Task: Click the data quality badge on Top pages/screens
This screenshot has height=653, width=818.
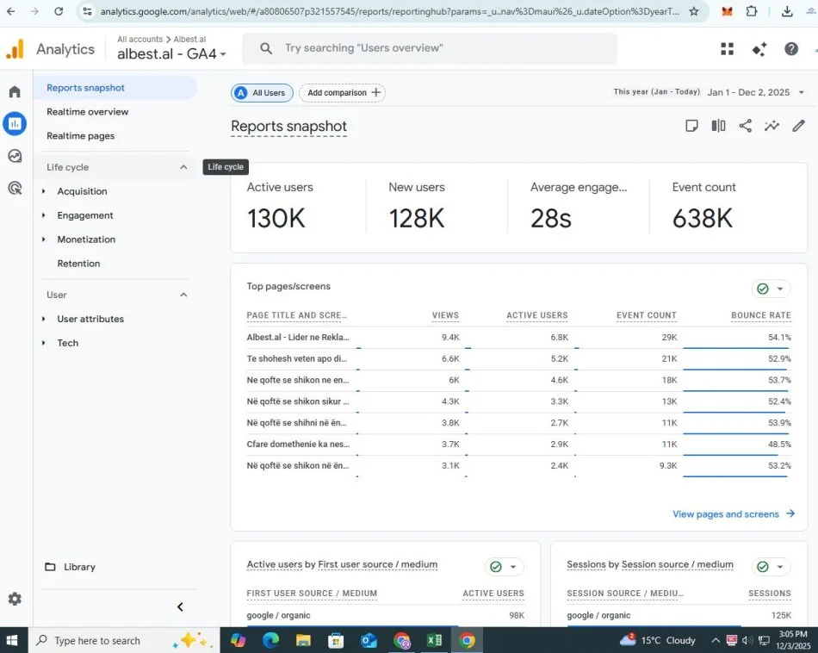Action: [x=763, y=289]
